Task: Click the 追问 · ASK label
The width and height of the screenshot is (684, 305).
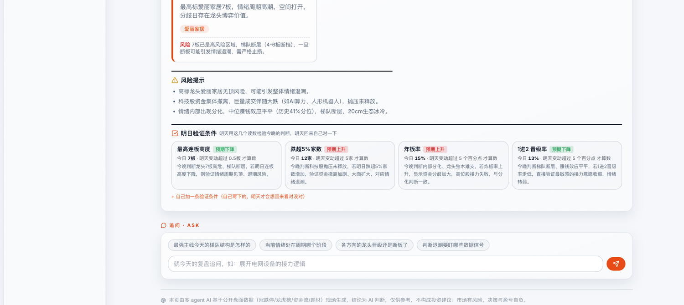Action: [x=184, y=225]
